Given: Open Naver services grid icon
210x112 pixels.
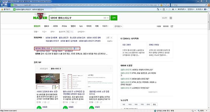Looking at the screenshot, I should [x=171, y=18].
